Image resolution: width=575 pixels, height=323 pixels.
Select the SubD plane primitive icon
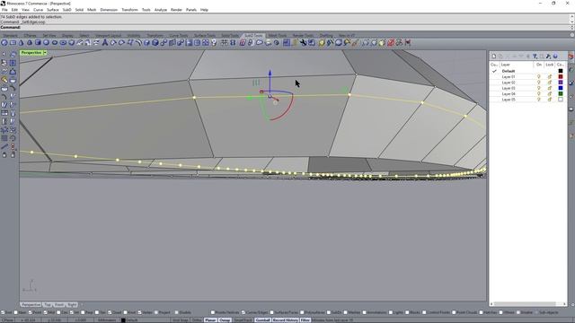click(13, 43)
